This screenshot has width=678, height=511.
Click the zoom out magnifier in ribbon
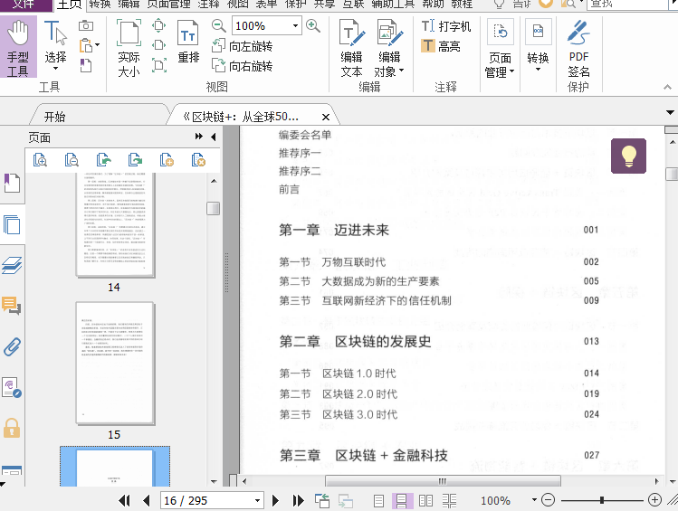pyautogui.click(x=219, y=26)
